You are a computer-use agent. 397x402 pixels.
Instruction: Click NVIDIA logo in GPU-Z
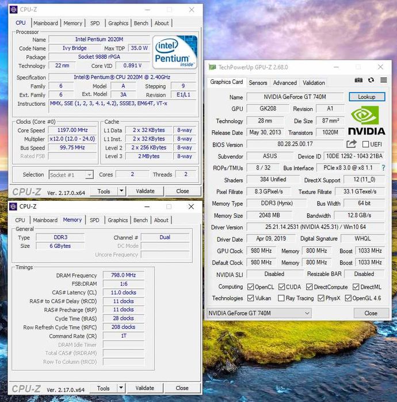pyautogui.click(x=367, y=121)
